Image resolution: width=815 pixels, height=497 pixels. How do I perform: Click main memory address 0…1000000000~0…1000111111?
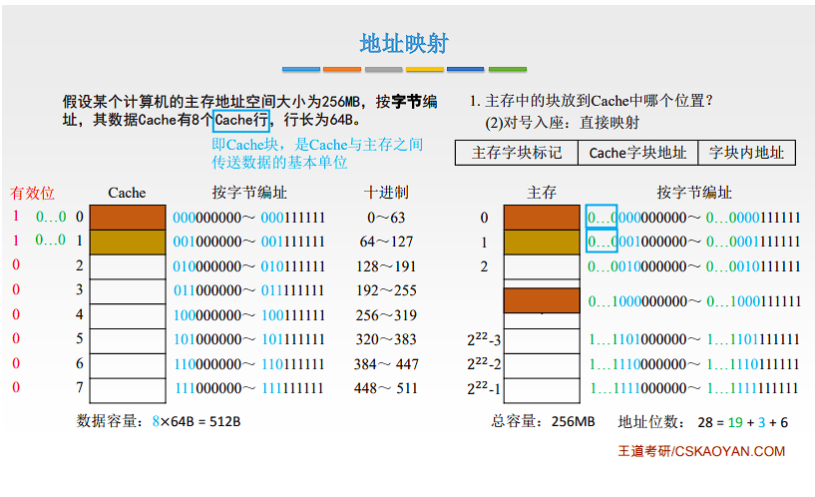[x=694, y=301]
